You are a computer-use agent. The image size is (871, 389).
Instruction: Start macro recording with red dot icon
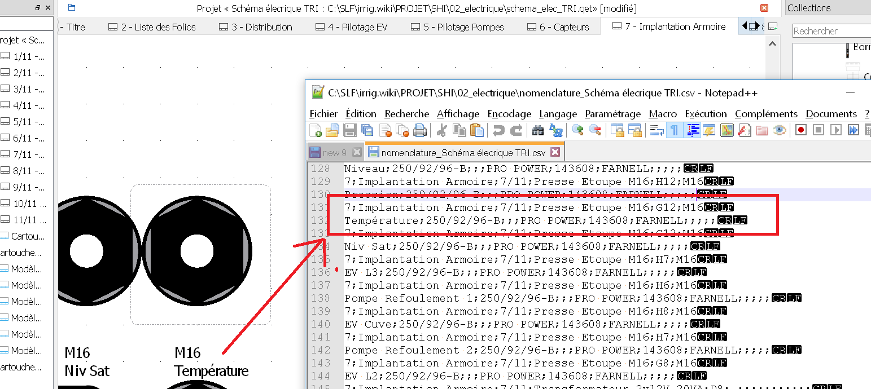pyautogui.click(x=800, y=131)
